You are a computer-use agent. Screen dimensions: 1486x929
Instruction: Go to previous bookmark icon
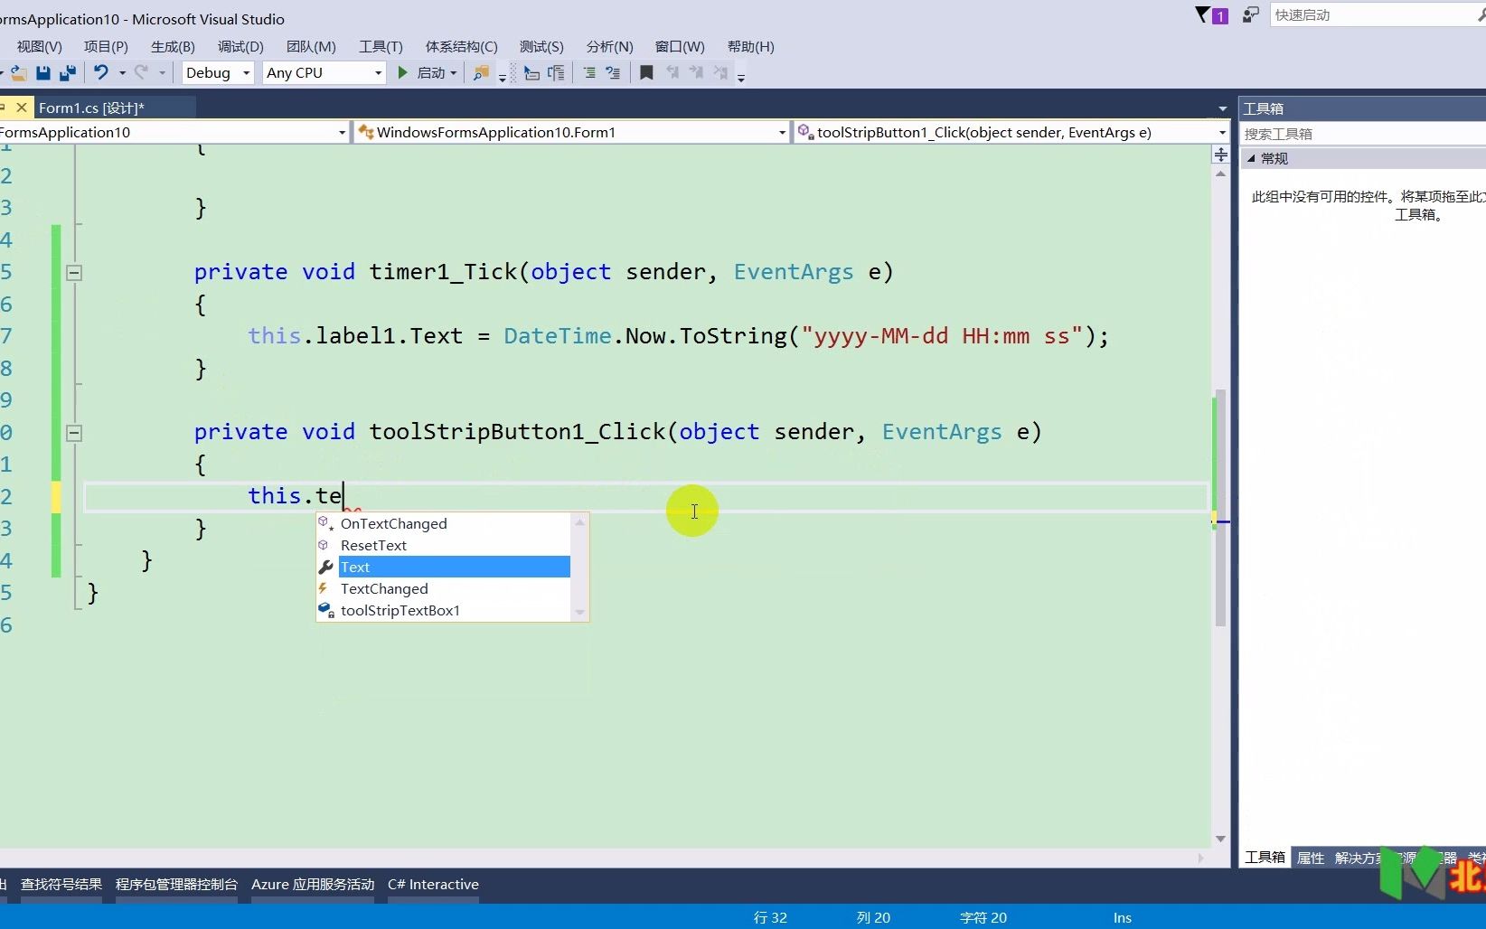672,73
